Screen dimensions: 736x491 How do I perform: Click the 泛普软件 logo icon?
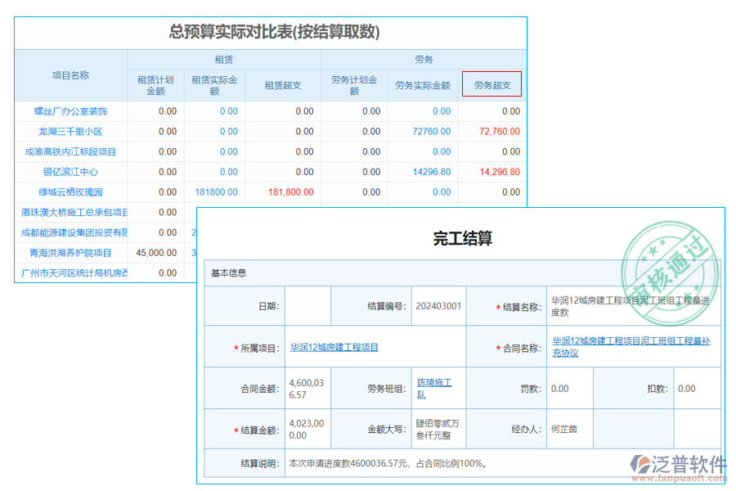click(640, 461)
